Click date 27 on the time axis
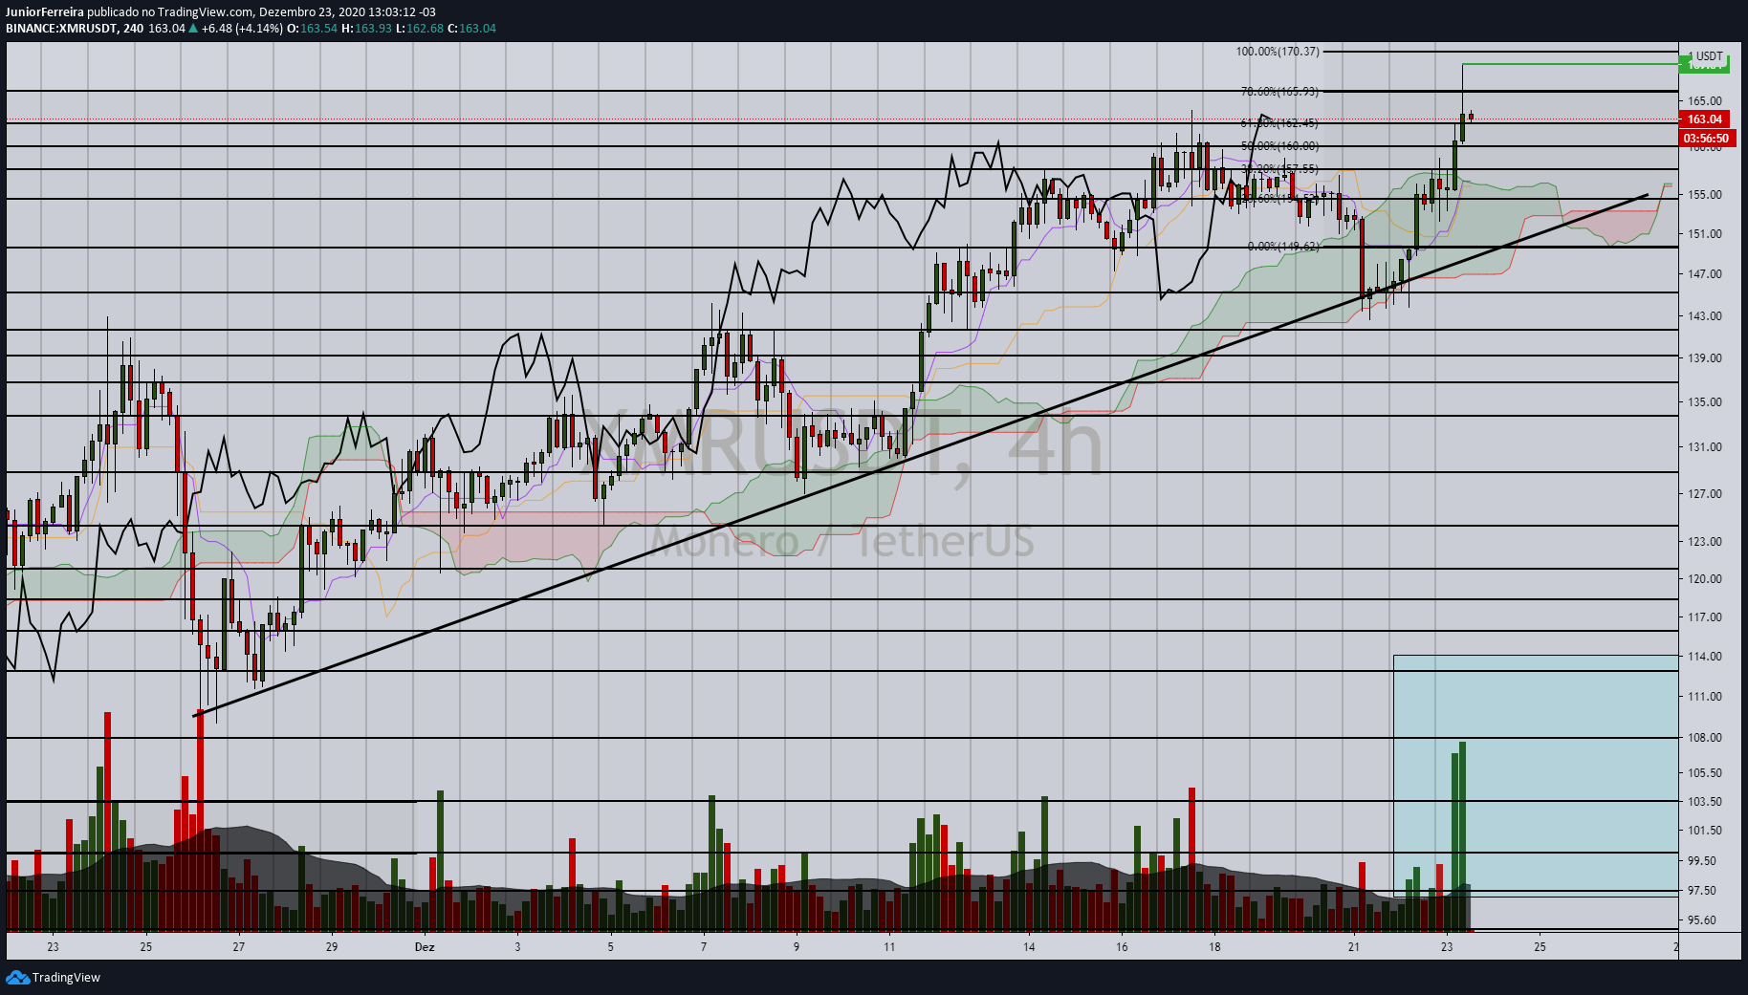The height and width of the screenshot is (995, 1748). coord(238,947)
